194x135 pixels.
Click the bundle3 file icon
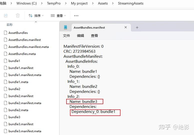(5, 117)
